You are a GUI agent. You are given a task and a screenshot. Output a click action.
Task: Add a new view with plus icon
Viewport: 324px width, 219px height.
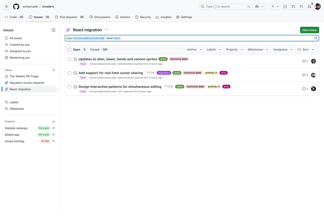54,70
